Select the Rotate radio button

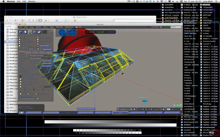point(19,40)
